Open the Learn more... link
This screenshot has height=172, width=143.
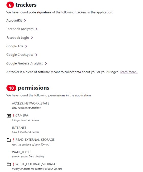[x=129, y=72]
